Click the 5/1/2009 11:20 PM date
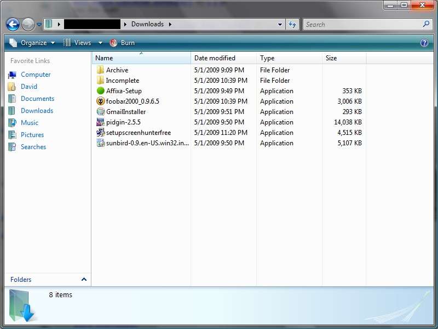438x329 pixels. coord(221,133)
